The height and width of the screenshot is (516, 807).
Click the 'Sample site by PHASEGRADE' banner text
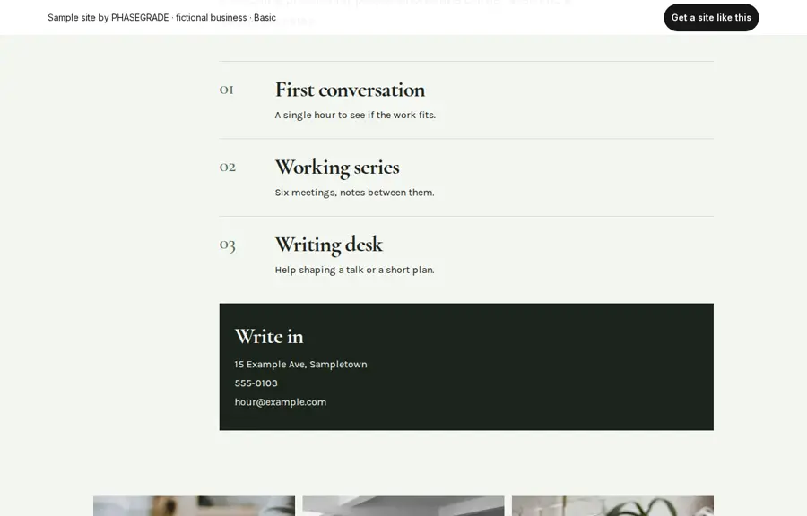tap(161, 18)
